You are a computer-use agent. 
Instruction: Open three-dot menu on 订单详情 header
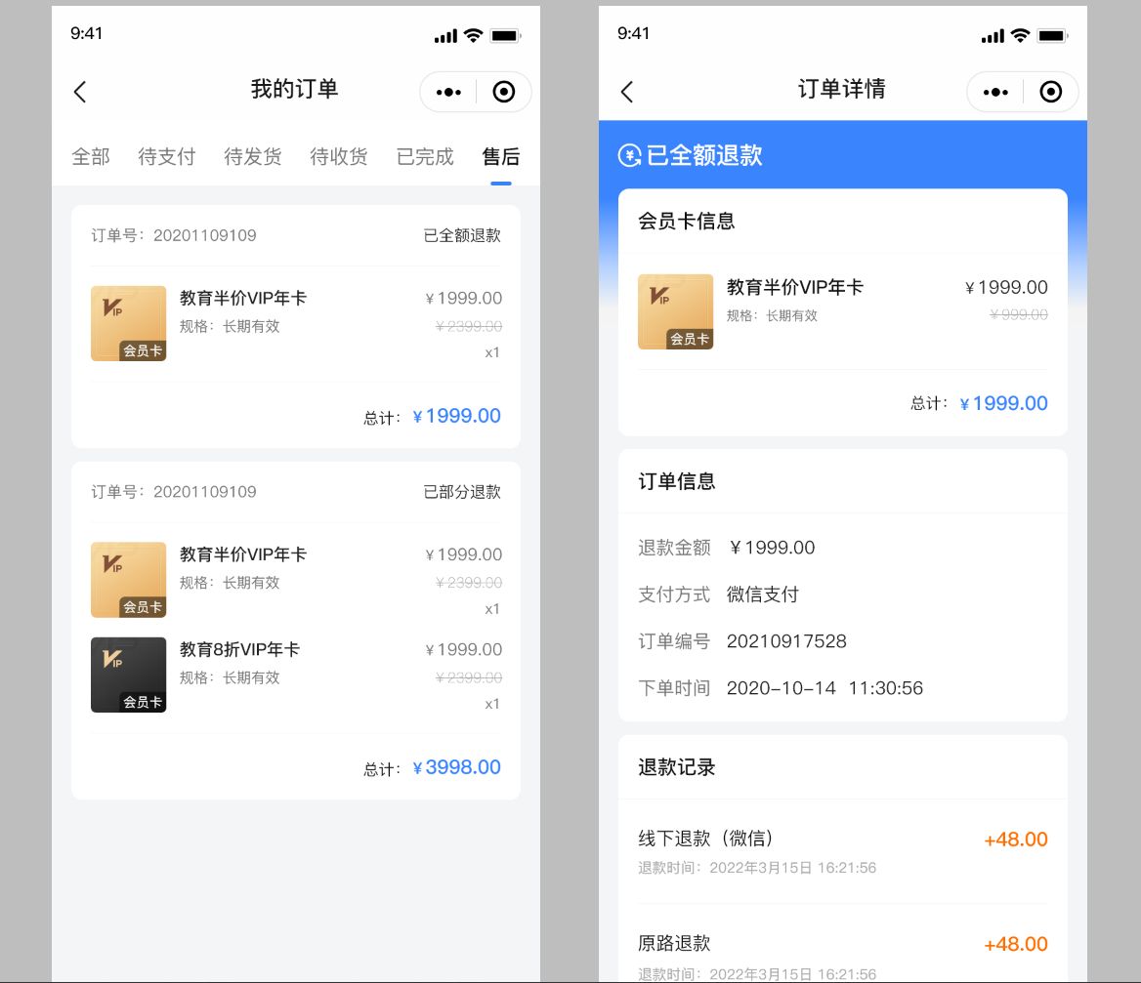(x=996, y=92)
